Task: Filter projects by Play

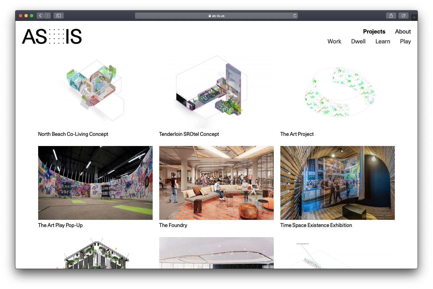Action: 405,41
